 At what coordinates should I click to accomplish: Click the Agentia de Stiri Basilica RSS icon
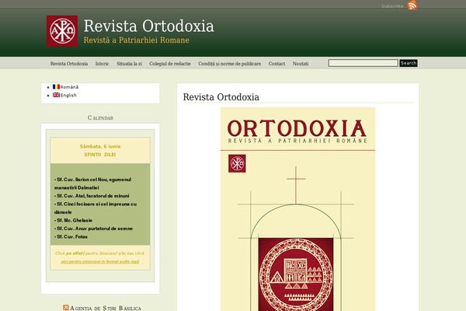(66, 307)
